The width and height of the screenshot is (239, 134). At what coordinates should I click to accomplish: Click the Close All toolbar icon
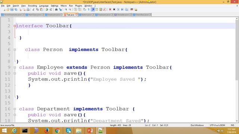coord(24,10)
